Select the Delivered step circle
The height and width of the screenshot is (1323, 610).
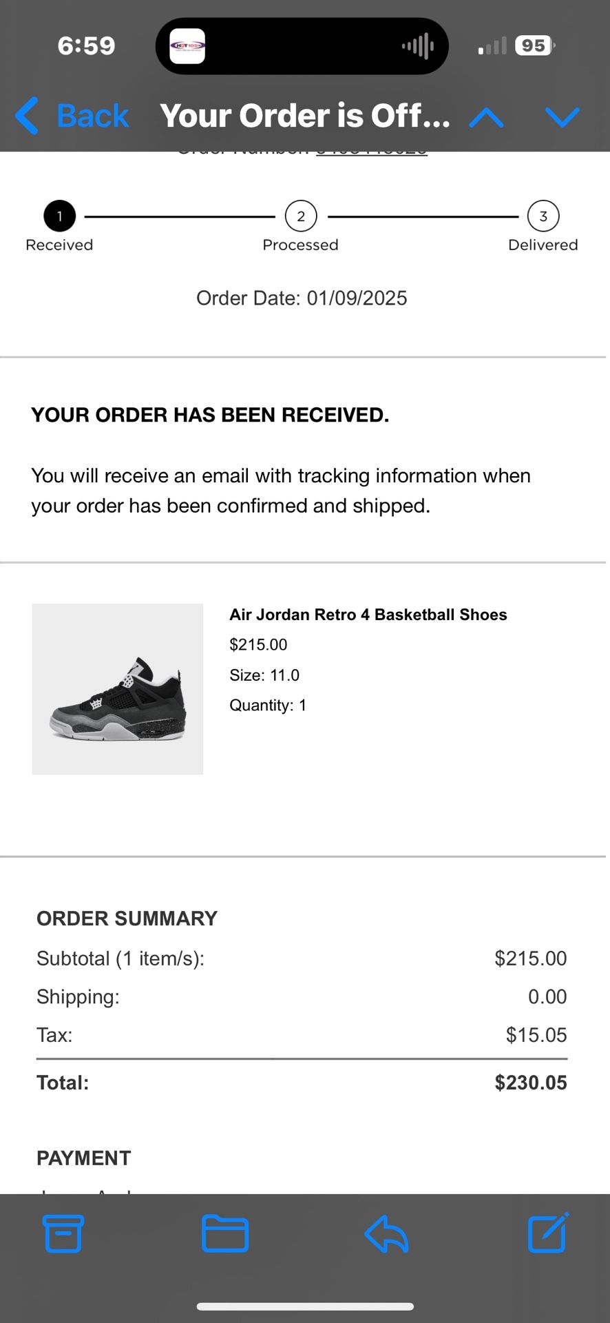pyautogui.click(x=543, y=216)
